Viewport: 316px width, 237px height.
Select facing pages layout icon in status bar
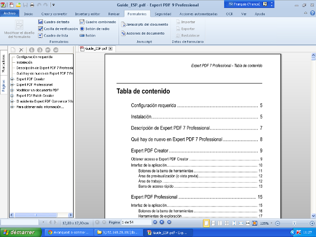220,223
